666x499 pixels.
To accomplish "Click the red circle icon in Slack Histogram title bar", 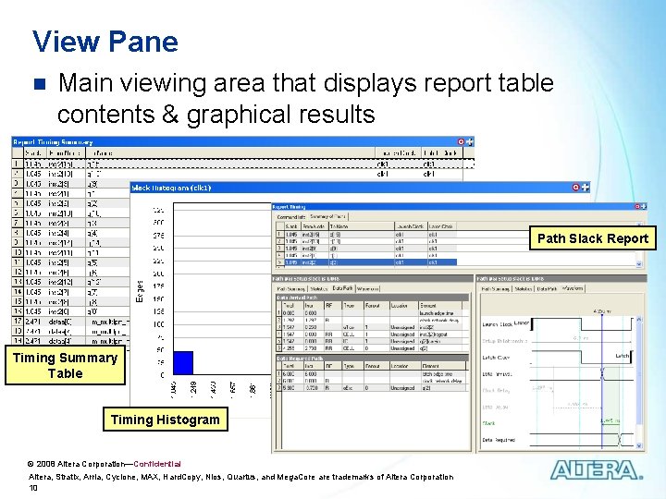I will 576,187.
